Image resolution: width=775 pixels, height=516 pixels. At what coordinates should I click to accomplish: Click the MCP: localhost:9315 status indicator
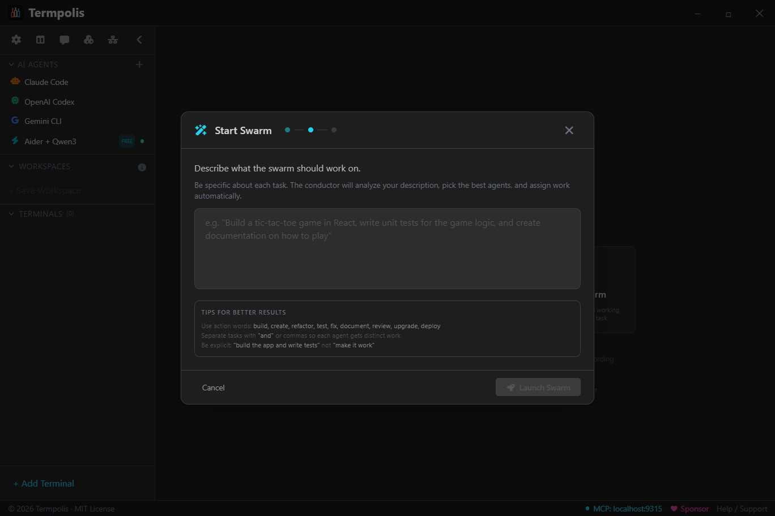pyautogui.click(x=623, y=508)
